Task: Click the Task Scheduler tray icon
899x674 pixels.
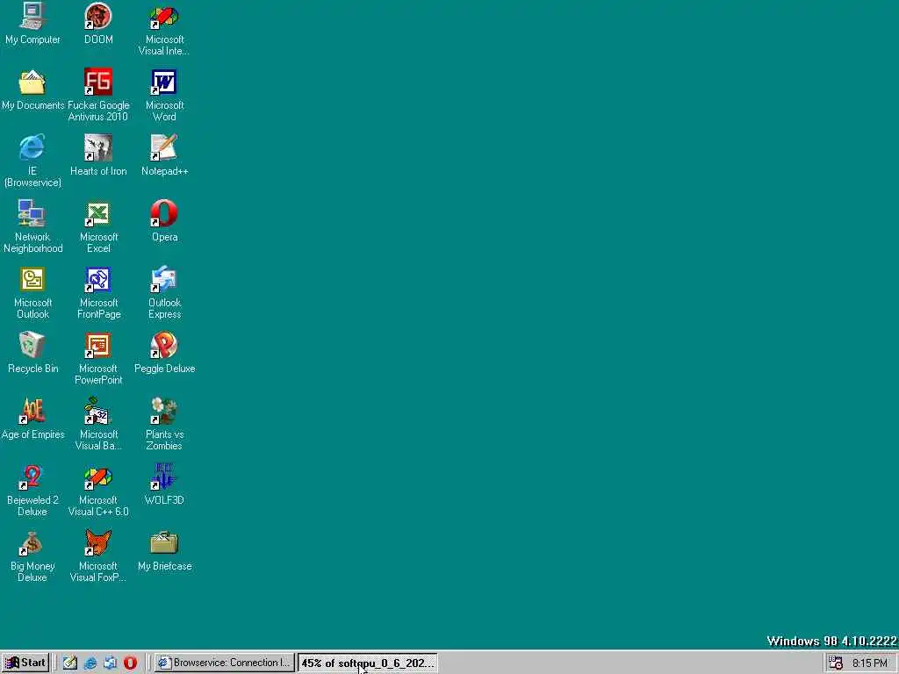Action: click(x=836, y=663)
